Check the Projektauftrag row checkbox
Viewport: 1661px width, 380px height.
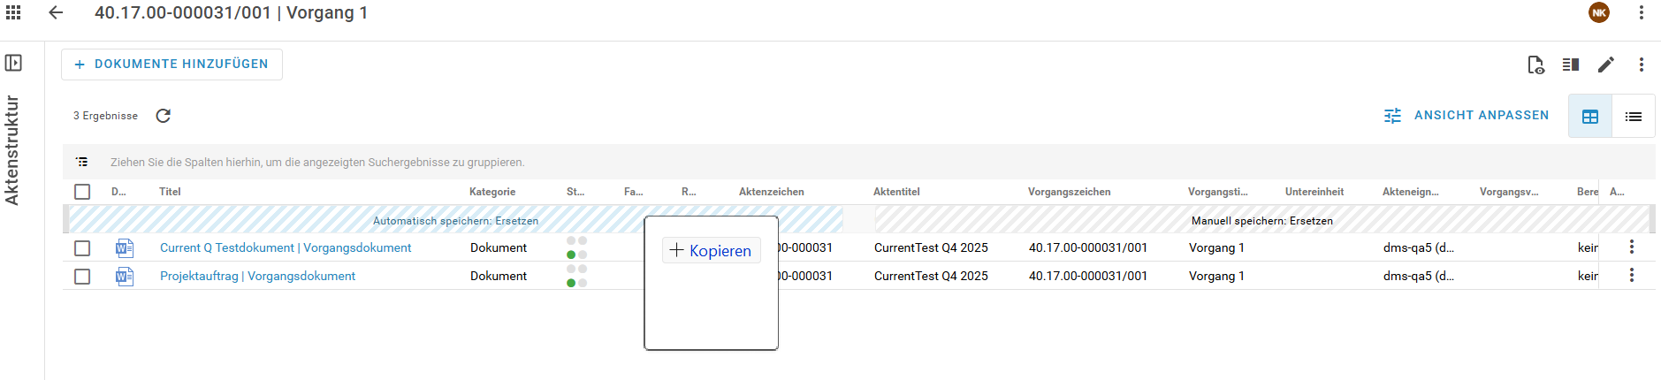[x=82, y=277]
